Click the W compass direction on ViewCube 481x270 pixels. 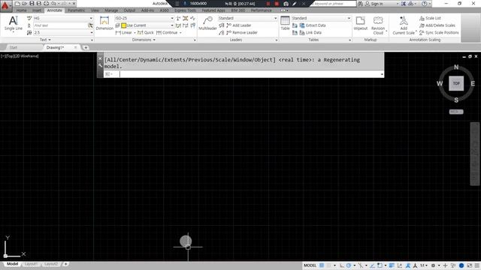coord(440,83)
